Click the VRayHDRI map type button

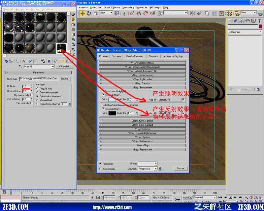coord(64,67)
